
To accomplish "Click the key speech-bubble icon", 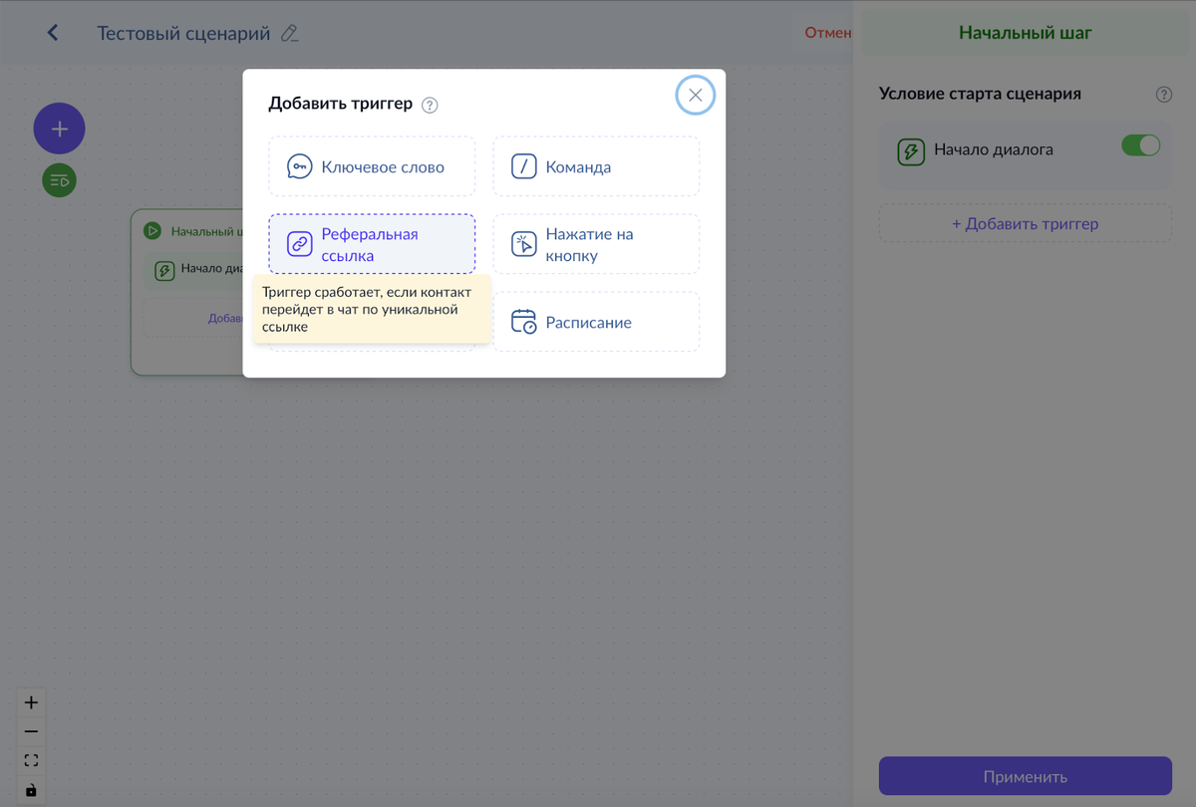I will pos(300,166).
